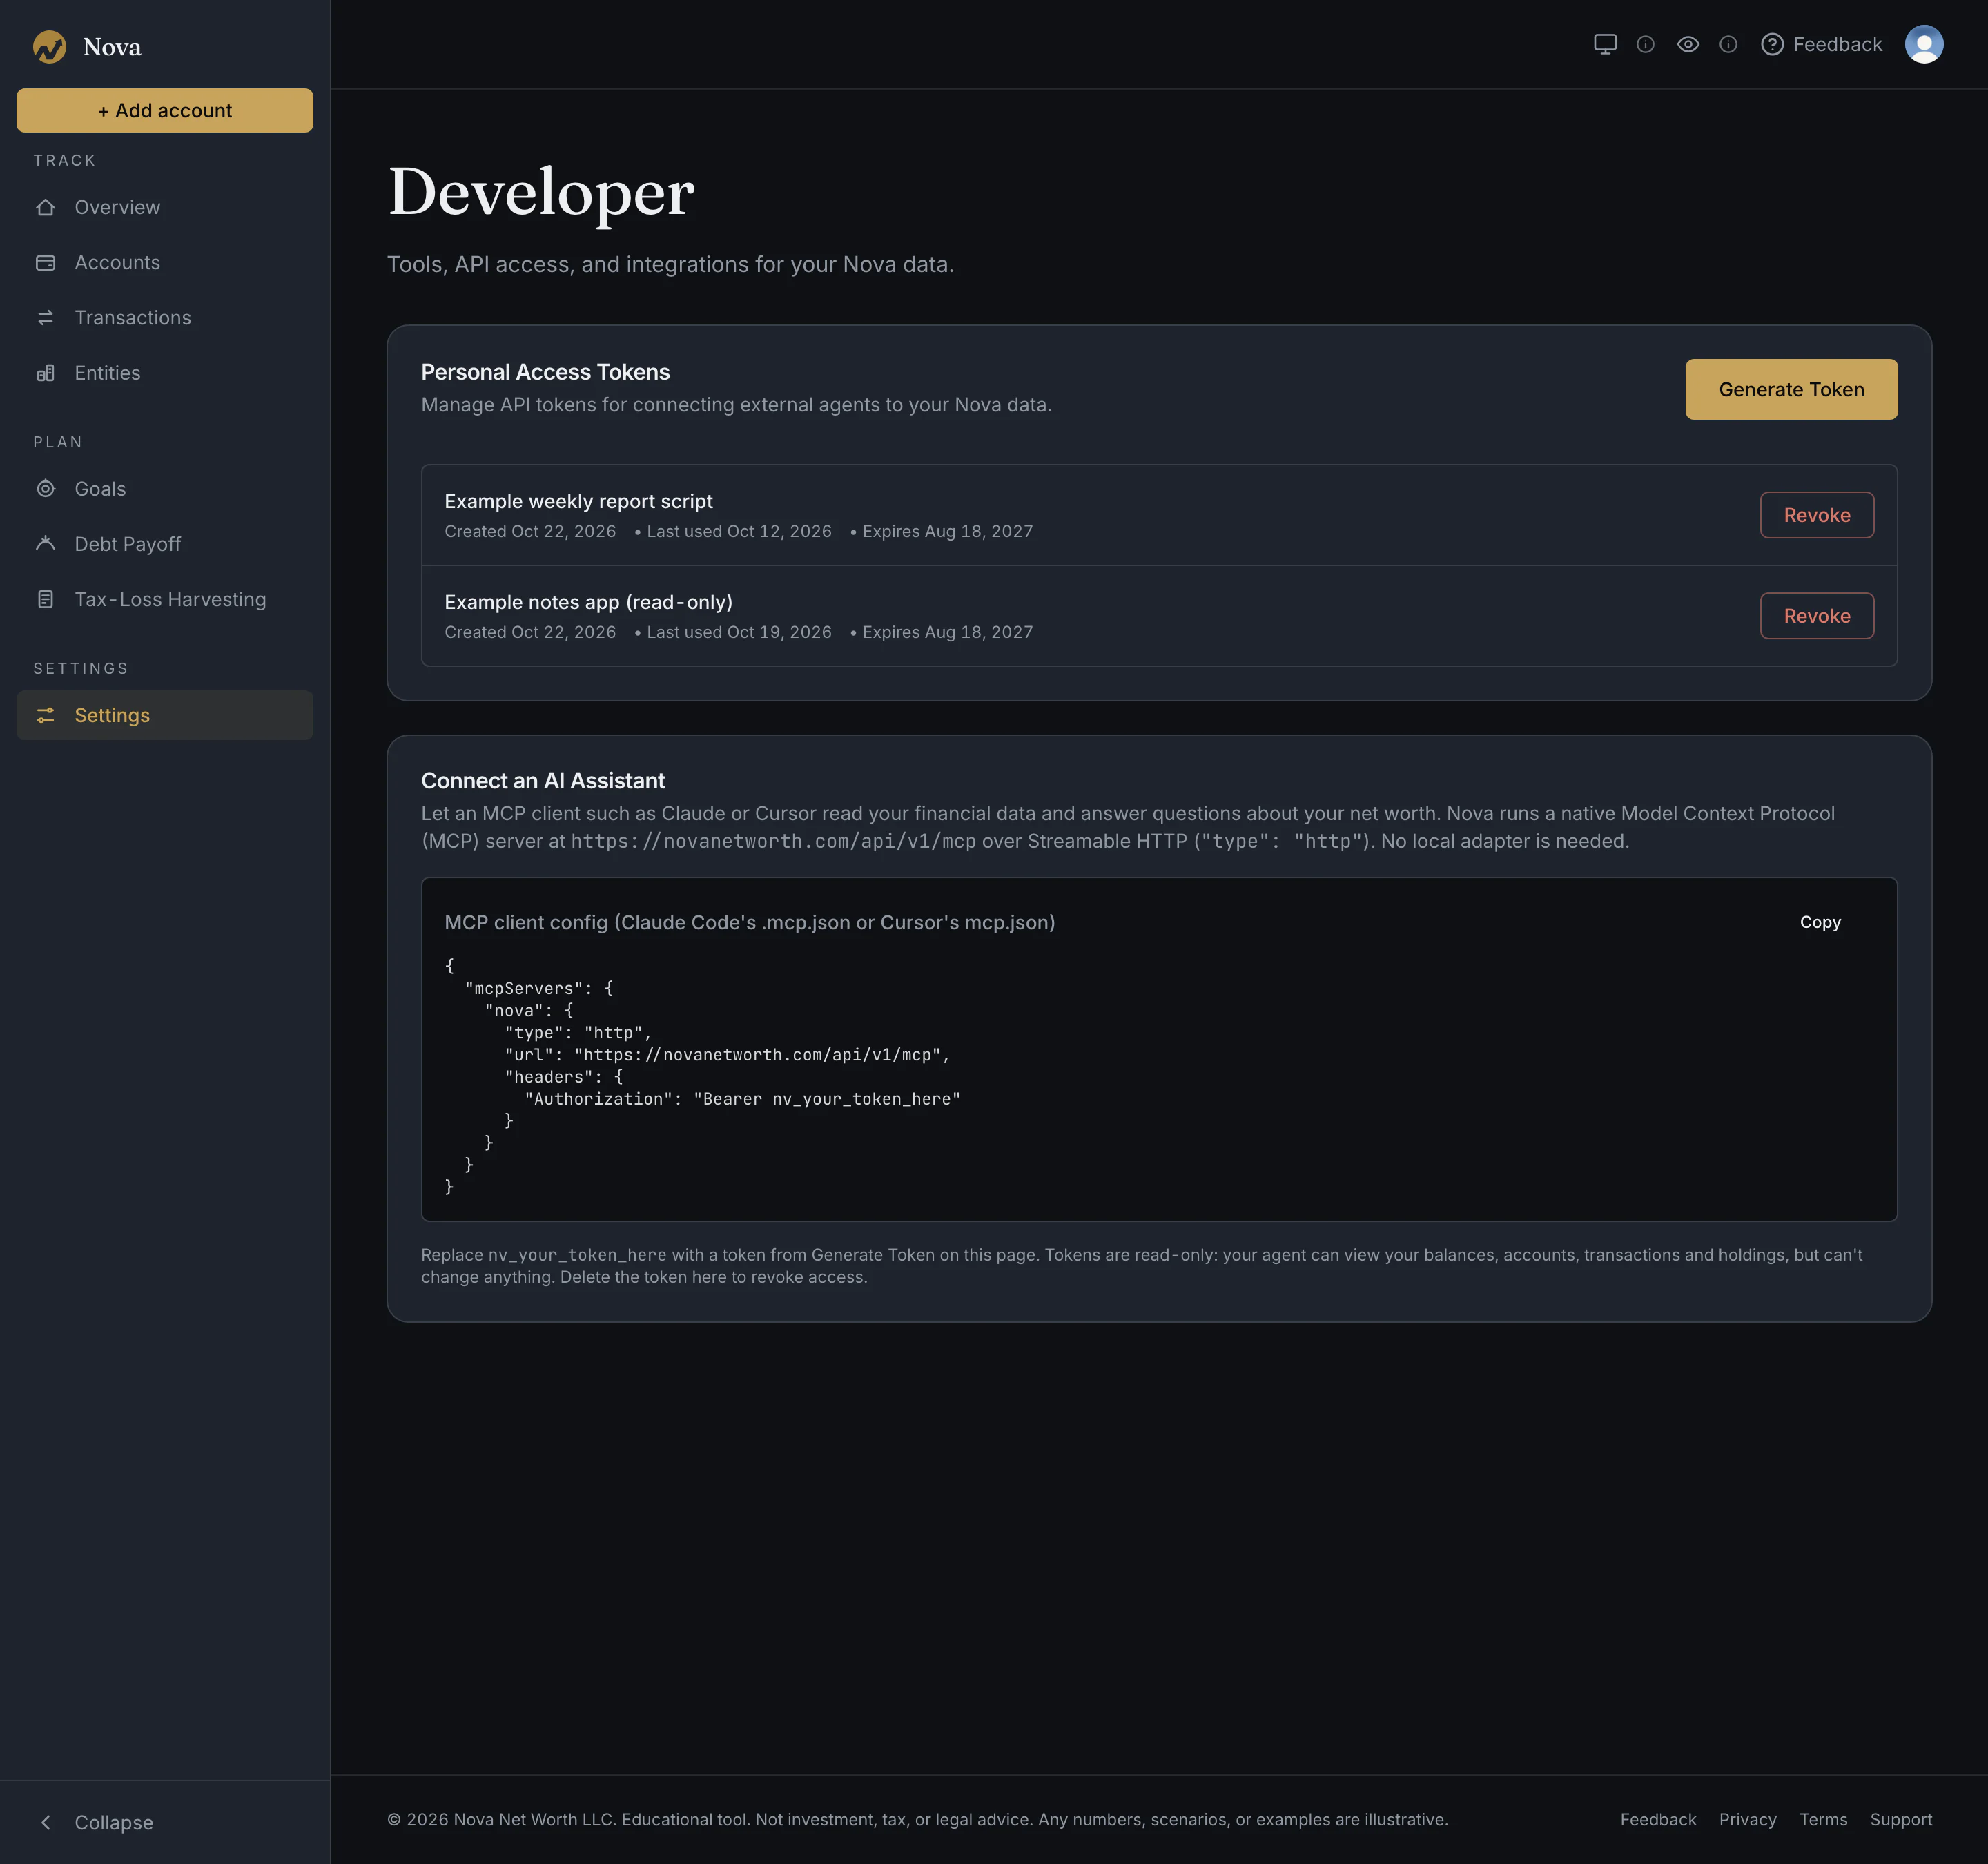Image resolution: width=1988 pixels, height=1864 pixels.
Task: Go to Transactions in sidebar
Action: (x=165, y=317)
